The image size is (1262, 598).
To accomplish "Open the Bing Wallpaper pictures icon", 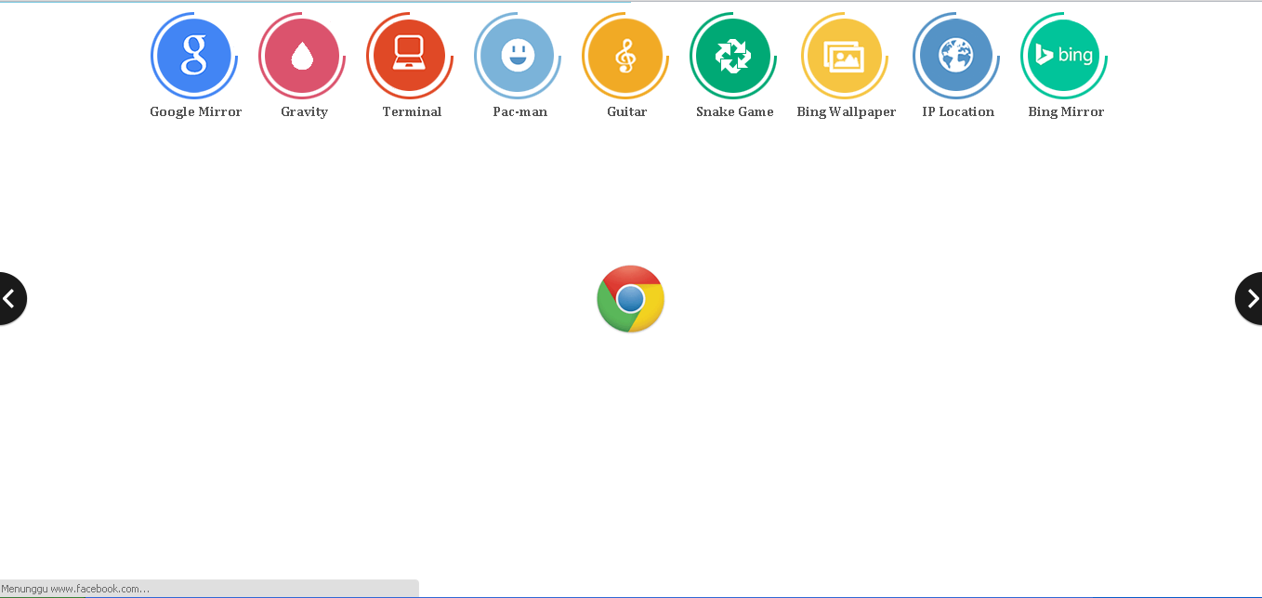I will (x=845, y=56).
